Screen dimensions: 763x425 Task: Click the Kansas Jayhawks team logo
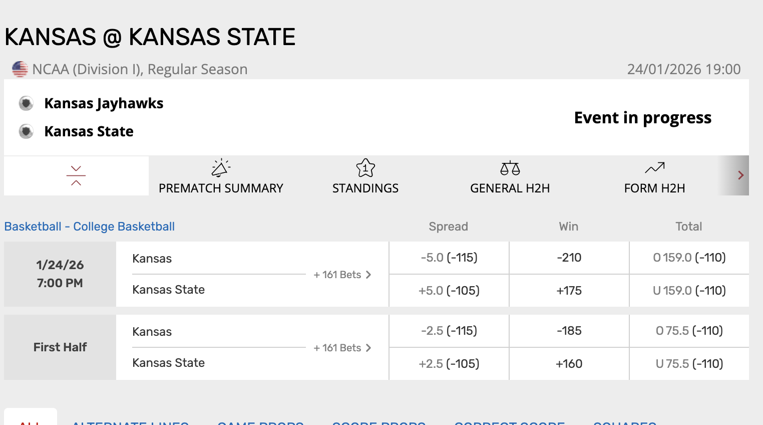[26, 103]
